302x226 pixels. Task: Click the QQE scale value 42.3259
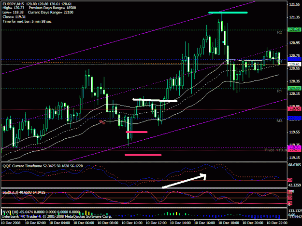[x=295, y=186]
